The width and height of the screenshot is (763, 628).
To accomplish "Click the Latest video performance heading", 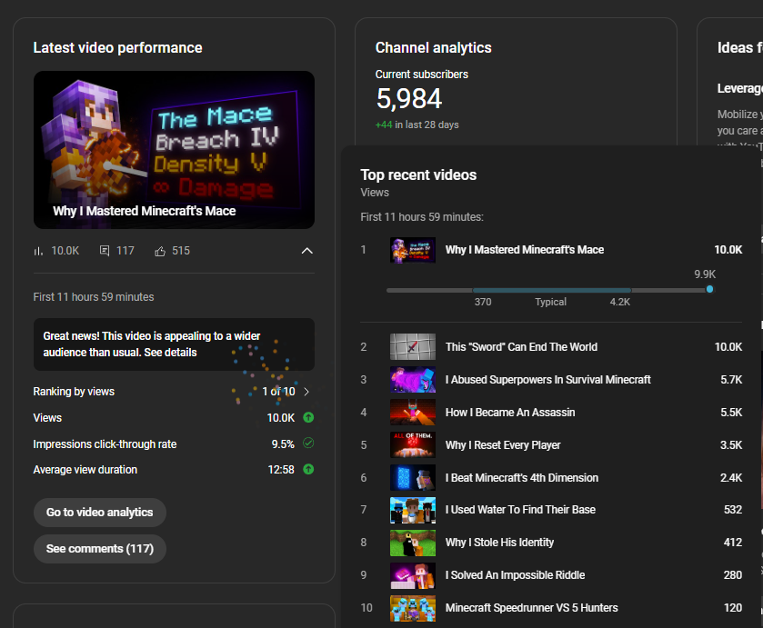I will tap(117, 47).
